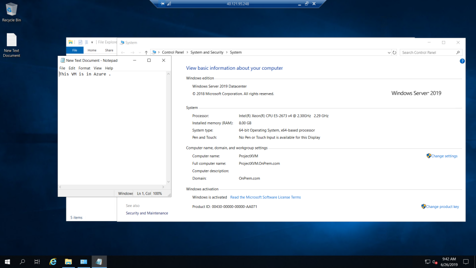Open Quick Access Toolbar customize dropdown
The height and width of the screenshot is (268, 476).
[x=92, y=42]
